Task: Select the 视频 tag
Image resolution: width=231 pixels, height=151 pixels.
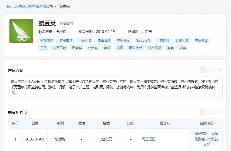Action: 120,48
